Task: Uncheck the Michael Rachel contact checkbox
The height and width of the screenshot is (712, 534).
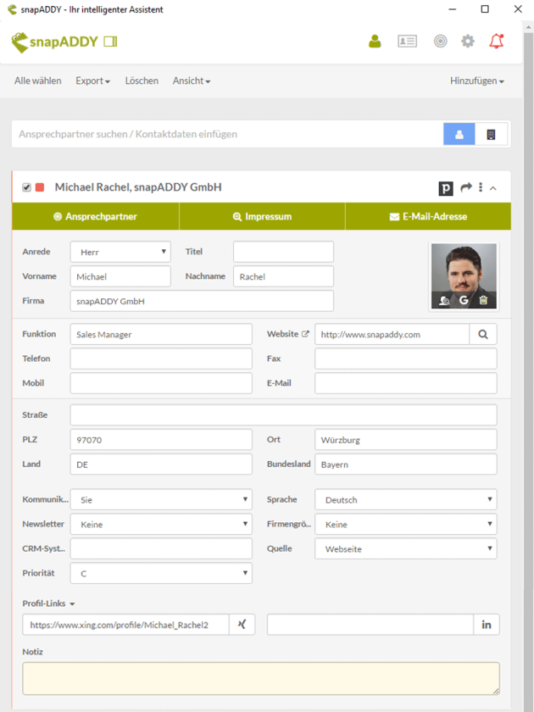Action: (26, 187)
